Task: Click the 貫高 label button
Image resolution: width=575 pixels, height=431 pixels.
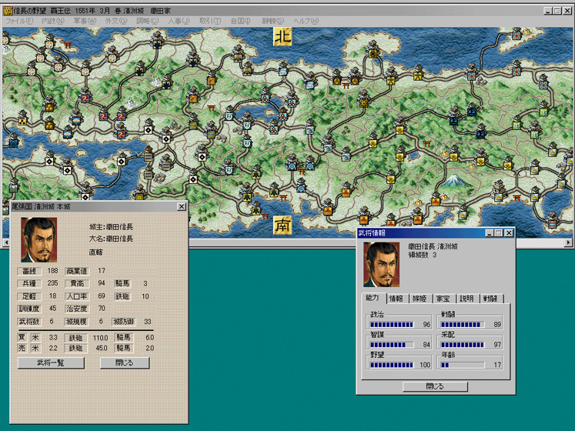Action: pyautogui.click(x=77, y=283)
